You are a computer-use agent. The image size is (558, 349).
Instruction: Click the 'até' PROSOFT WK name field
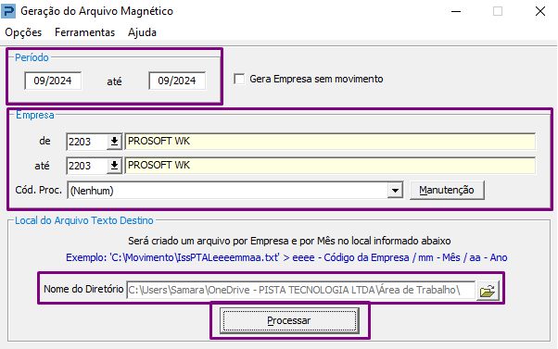pos(330,166)
